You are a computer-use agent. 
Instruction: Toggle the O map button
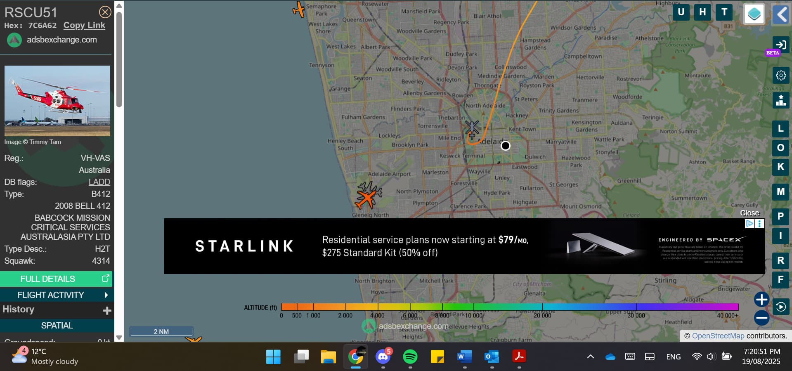(780, 148)
